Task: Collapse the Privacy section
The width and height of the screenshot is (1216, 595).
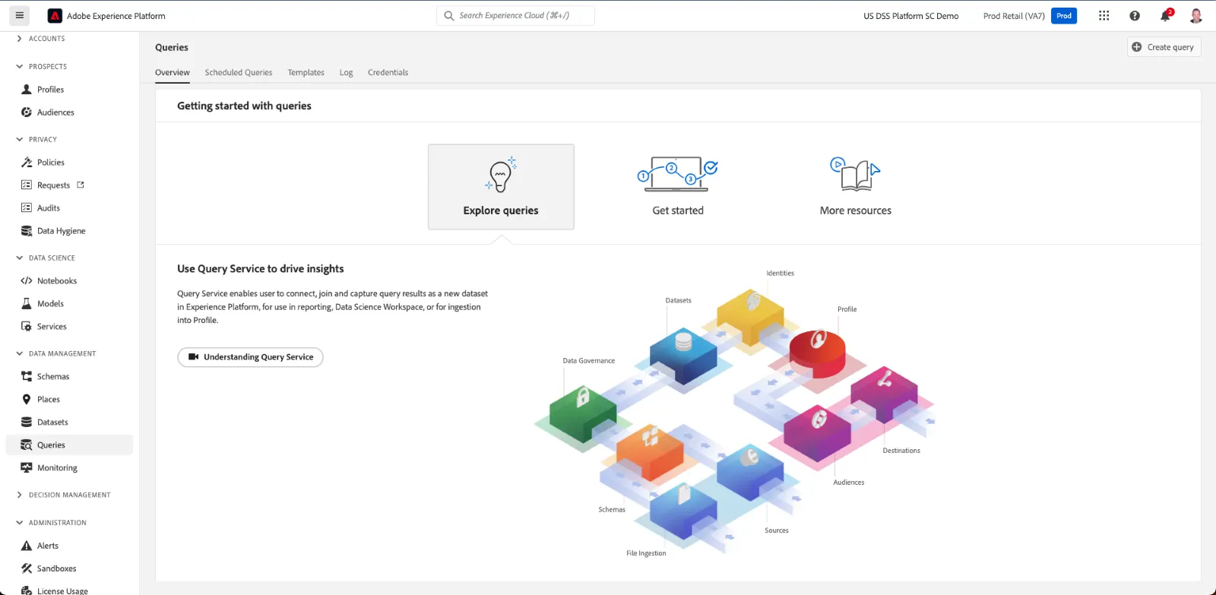Action: (36, 140)
